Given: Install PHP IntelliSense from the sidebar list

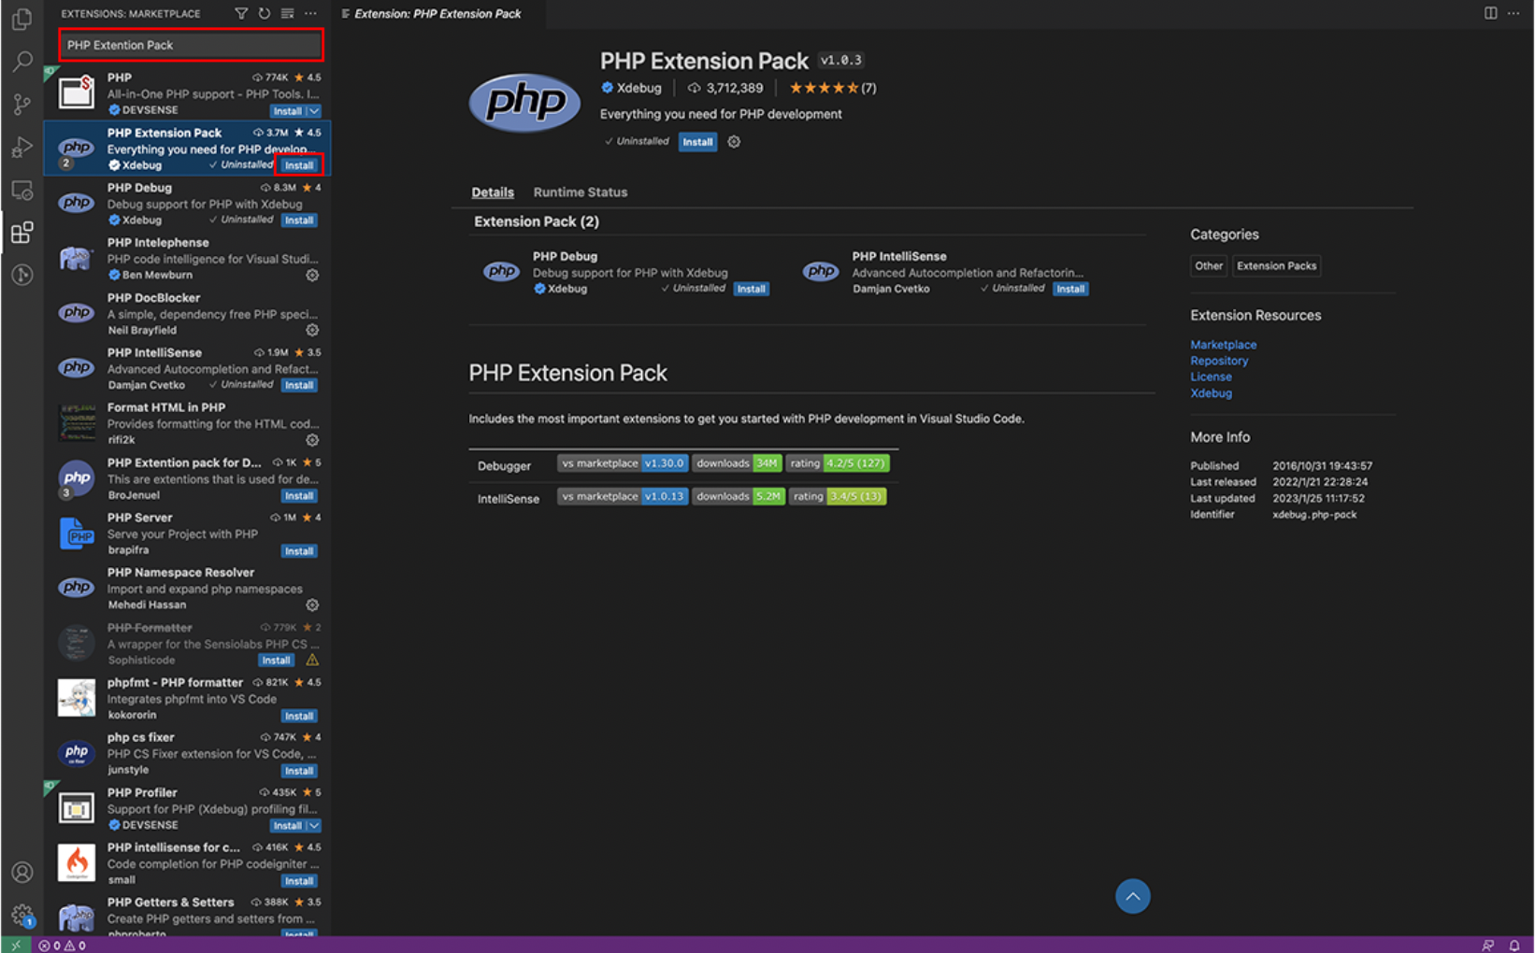Looking at the screenshot, I should pyautogui.click(x=299, y=385).
